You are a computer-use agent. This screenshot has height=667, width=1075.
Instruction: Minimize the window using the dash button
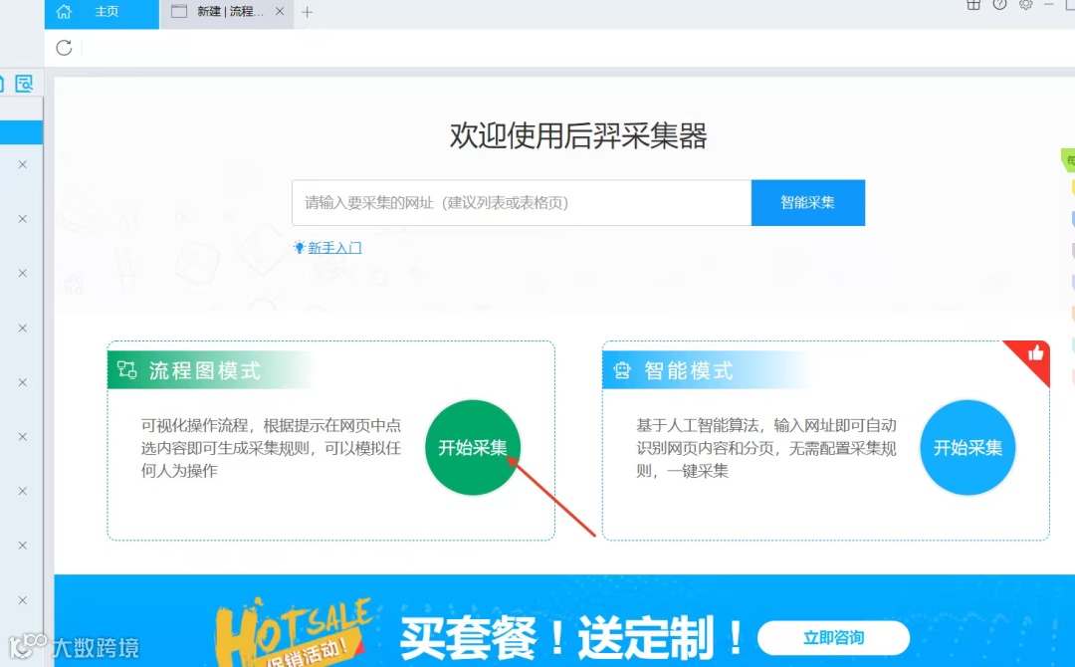pyautogui.click(x=1048, y=5)
